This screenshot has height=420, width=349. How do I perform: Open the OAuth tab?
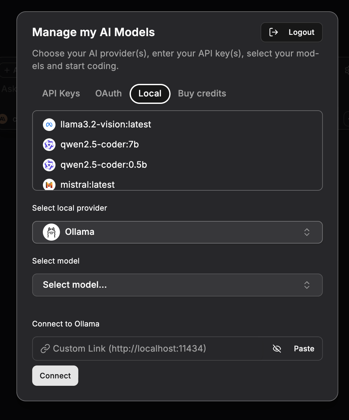[x=108, y=94]
